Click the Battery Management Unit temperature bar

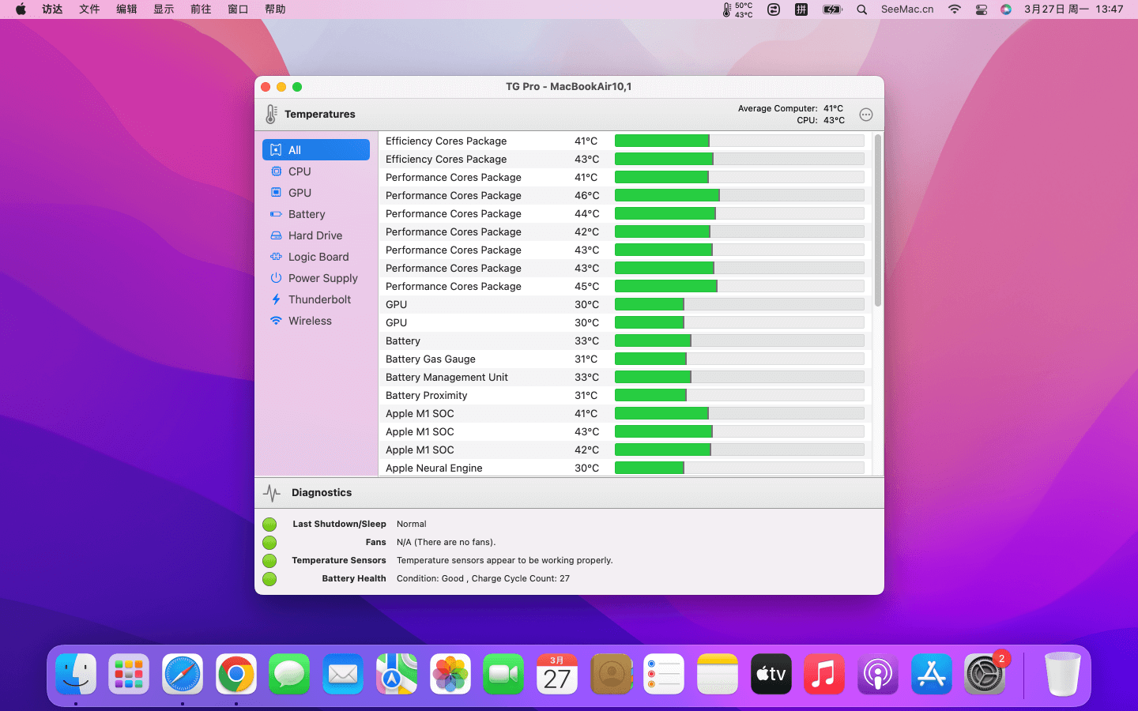pos(739,378)
